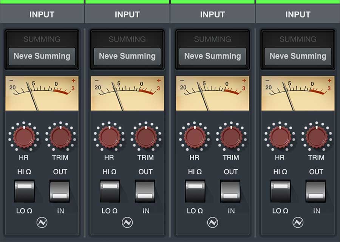Click the HR knob on third channel
The image size is (340, 242).
coord(195,137)
